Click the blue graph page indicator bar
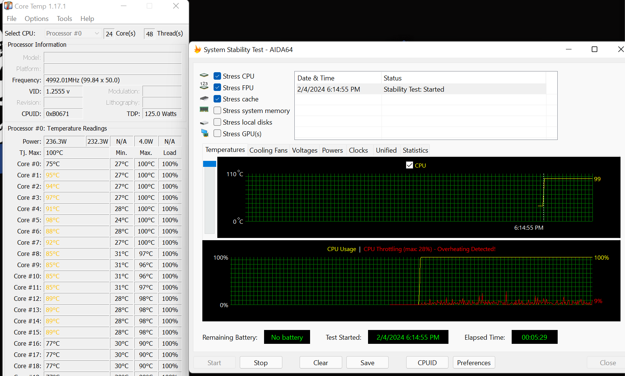The image size is (625, 376). click(209, 164)
